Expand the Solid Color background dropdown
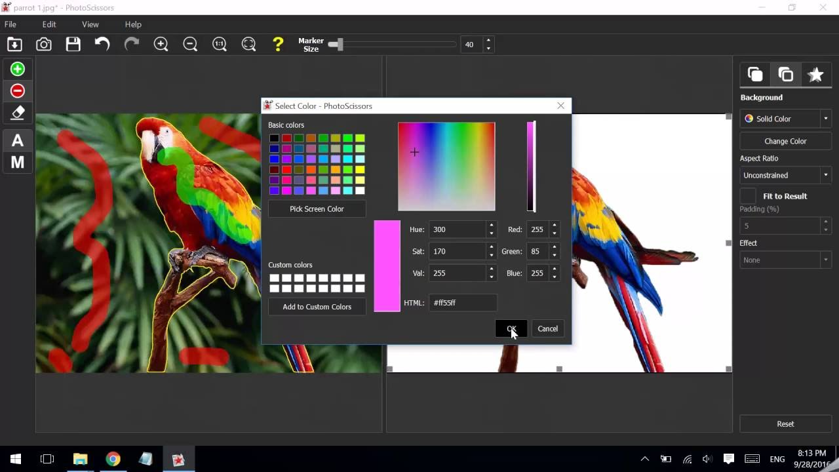The width and height of the screenshot is (839, 472). point(785,119)
